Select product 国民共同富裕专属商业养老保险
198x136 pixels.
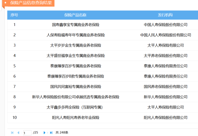[76, 87]
